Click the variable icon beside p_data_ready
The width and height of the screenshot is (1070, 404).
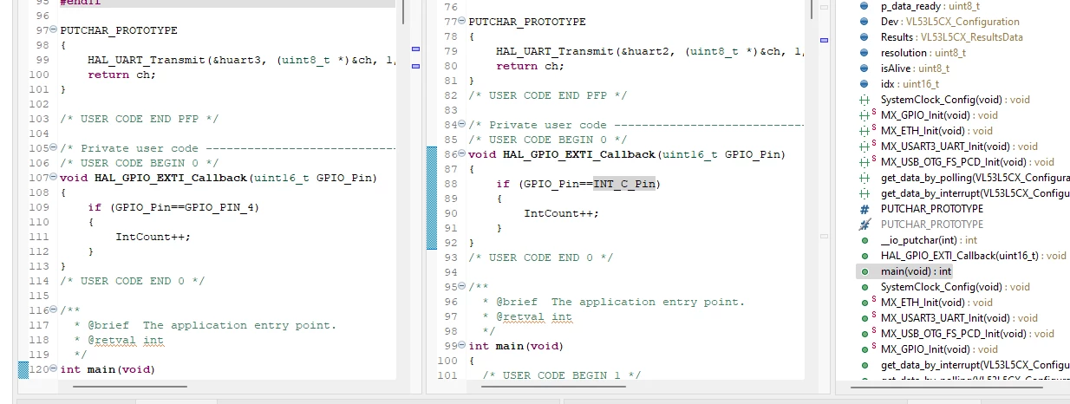point(864,6)
